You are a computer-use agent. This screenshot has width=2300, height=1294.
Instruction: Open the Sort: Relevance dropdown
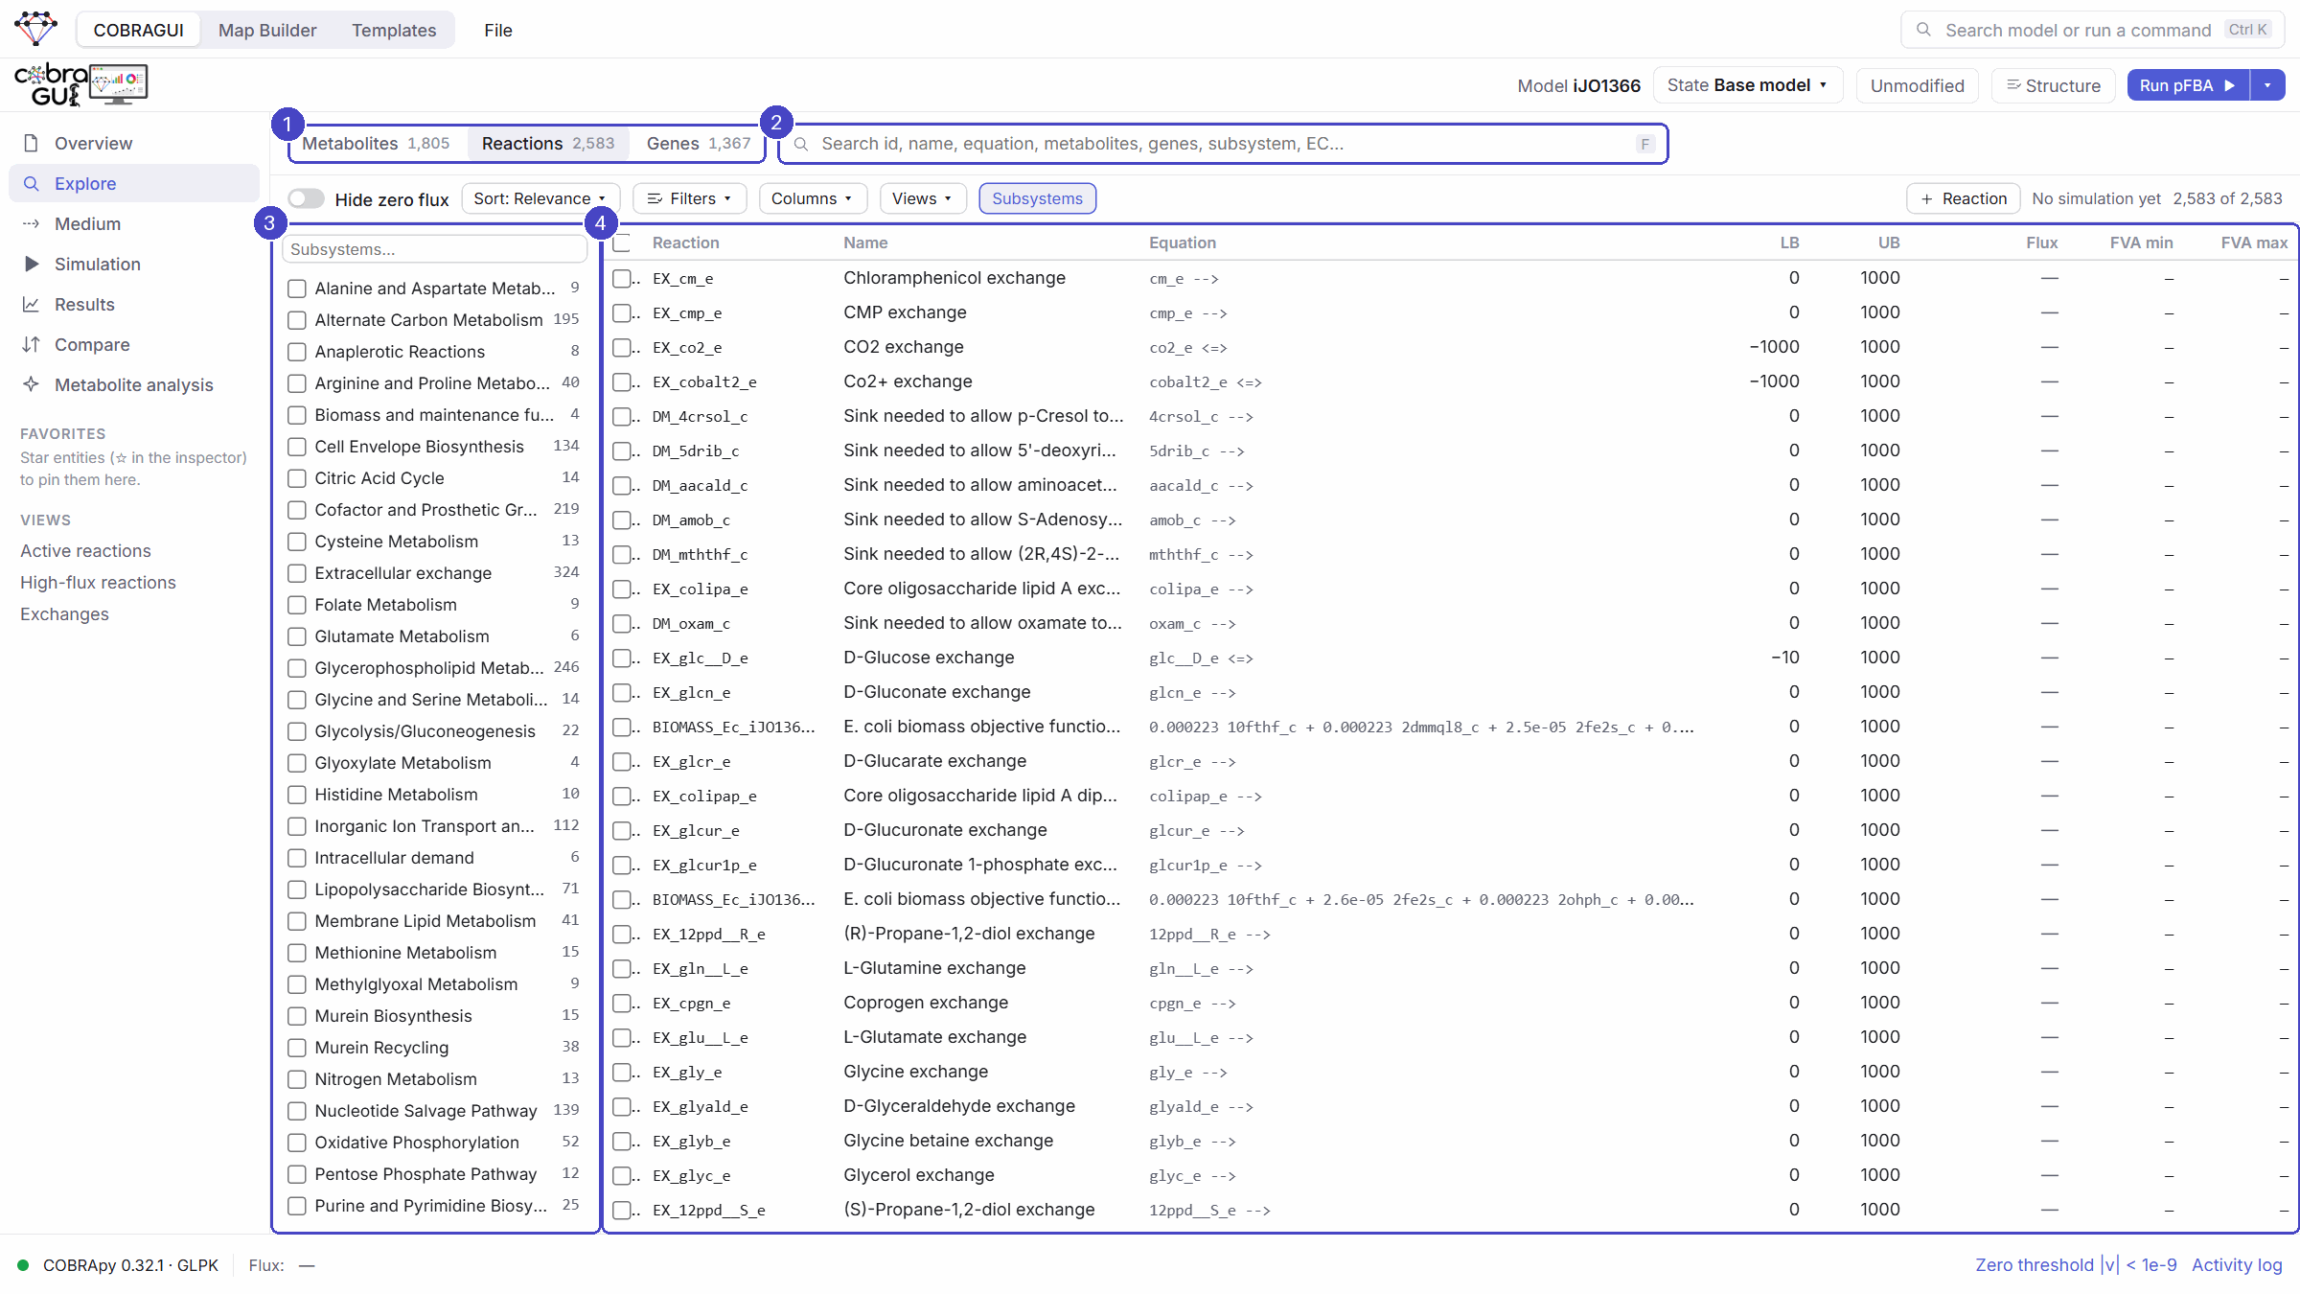(x=540, y=198)
